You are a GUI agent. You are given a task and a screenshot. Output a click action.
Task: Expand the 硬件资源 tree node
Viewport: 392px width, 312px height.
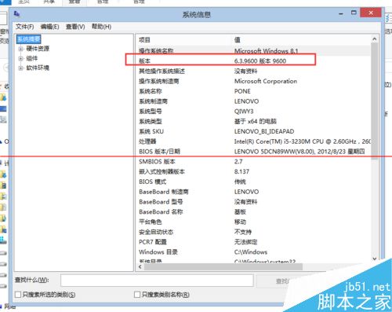point(21,49)
